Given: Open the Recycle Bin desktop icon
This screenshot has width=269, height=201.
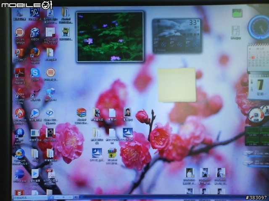Looking at the screenshot, I should coord(20,13).
